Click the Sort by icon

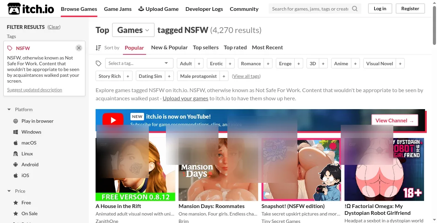98,48
